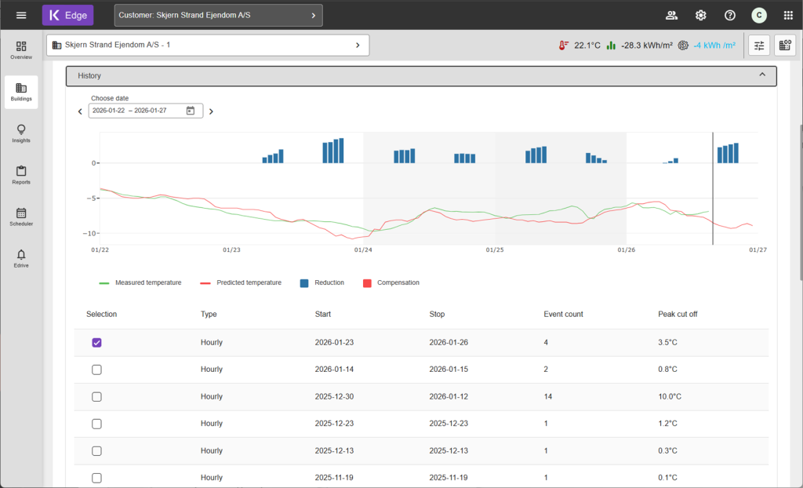This screenshot has width=803, height=488.
Task: Select the 2025-12-30 row checkbox
Action: coord(96,397)
